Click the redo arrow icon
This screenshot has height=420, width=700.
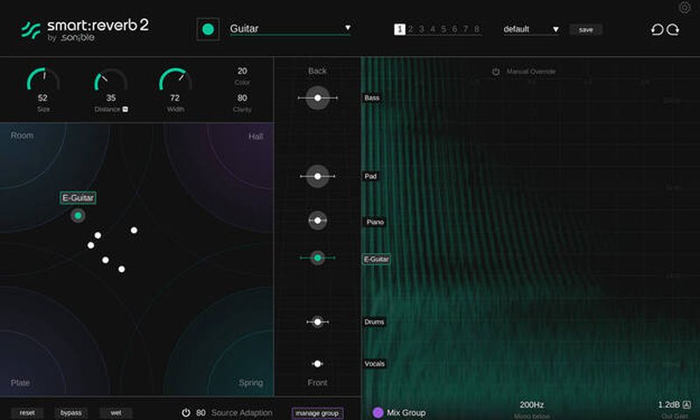point(673,30)
